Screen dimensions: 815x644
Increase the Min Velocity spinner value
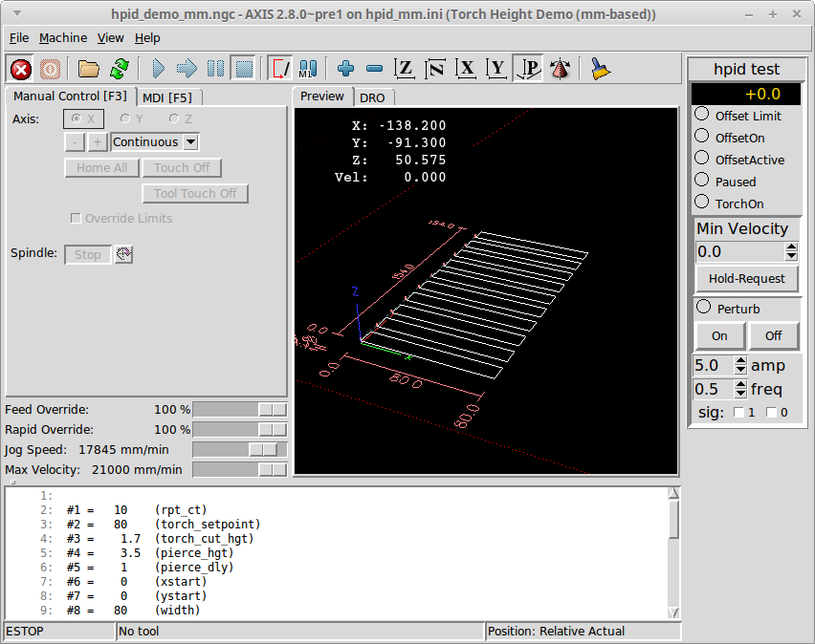pyautogui.click(x=791, y=247)
